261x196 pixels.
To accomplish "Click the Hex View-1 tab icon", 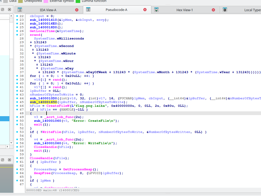I will click(157, 10).
